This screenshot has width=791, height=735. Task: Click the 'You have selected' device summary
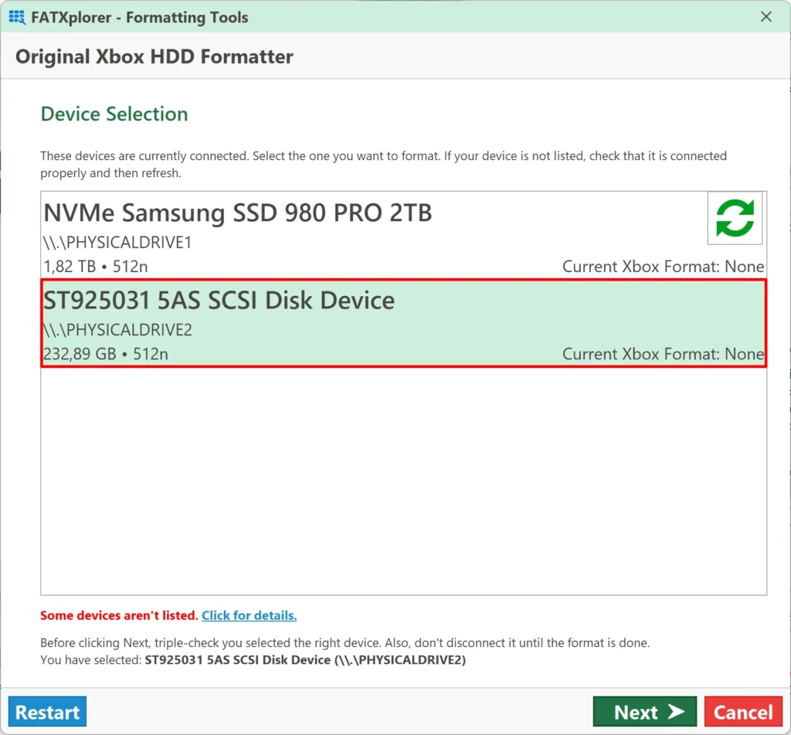click(x=253, y=660)
